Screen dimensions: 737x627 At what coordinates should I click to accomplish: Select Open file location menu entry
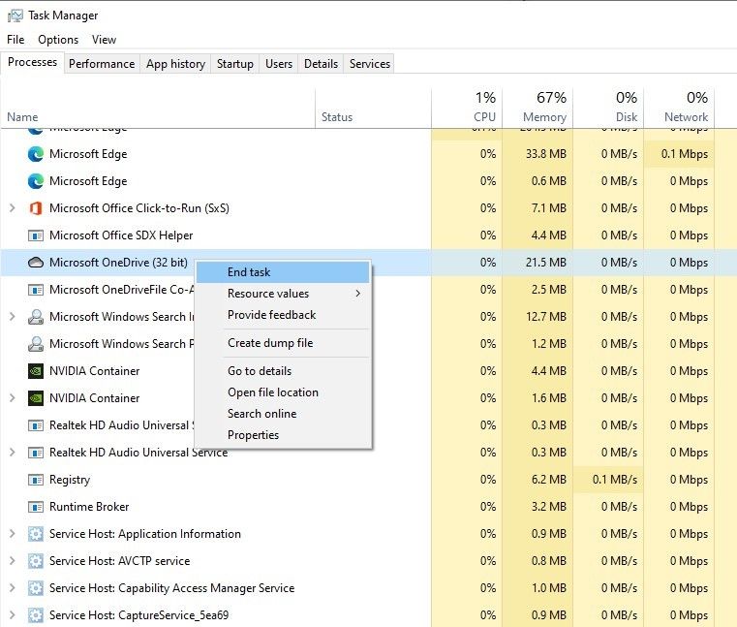tap(272, 392)
